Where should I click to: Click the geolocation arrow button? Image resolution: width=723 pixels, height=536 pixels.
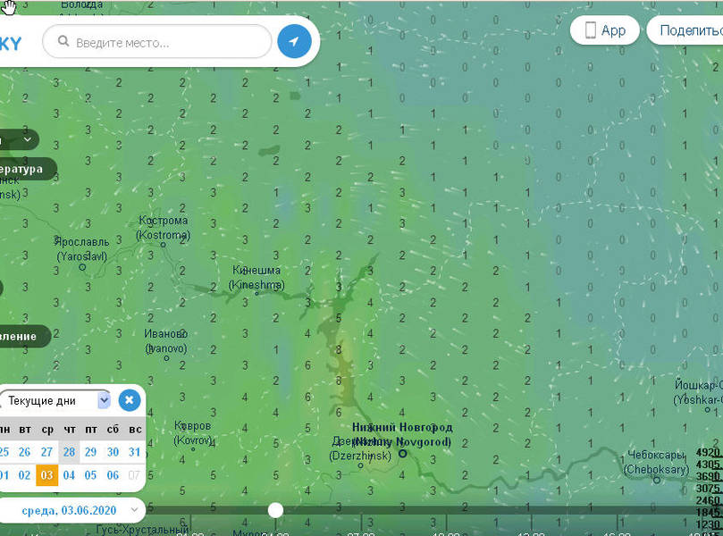click(294, 41)
